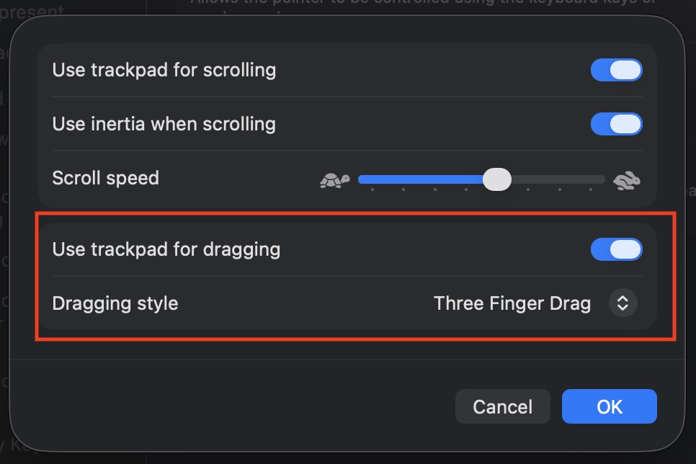Viewport: 696px width, 464px height.
Task: Select the 'Scroll speed' settings row
Action: point(106,178)
